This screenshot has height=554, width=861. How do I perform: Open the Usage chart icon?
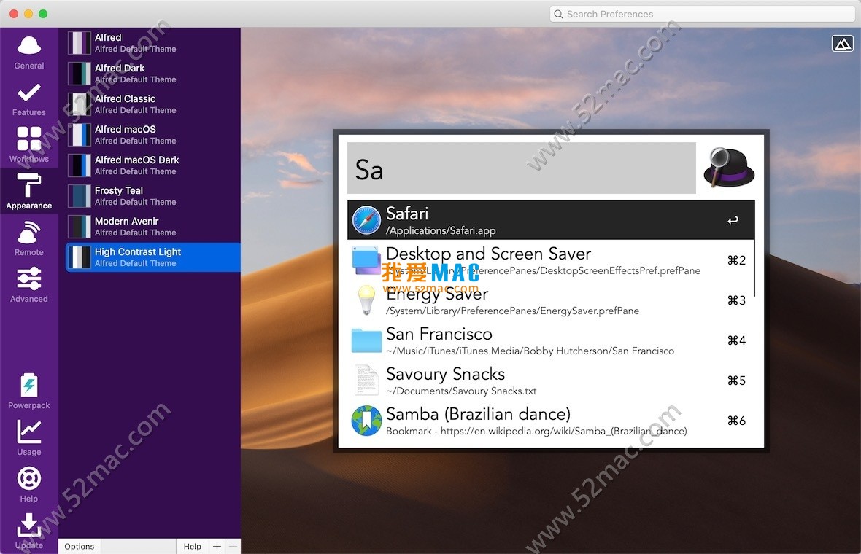pos(29,432)
